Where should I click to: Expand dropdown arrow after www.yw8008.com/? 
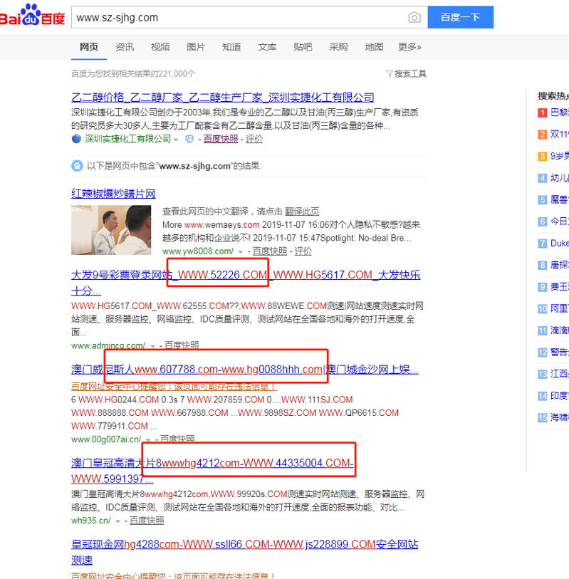[x=241, y=252]
